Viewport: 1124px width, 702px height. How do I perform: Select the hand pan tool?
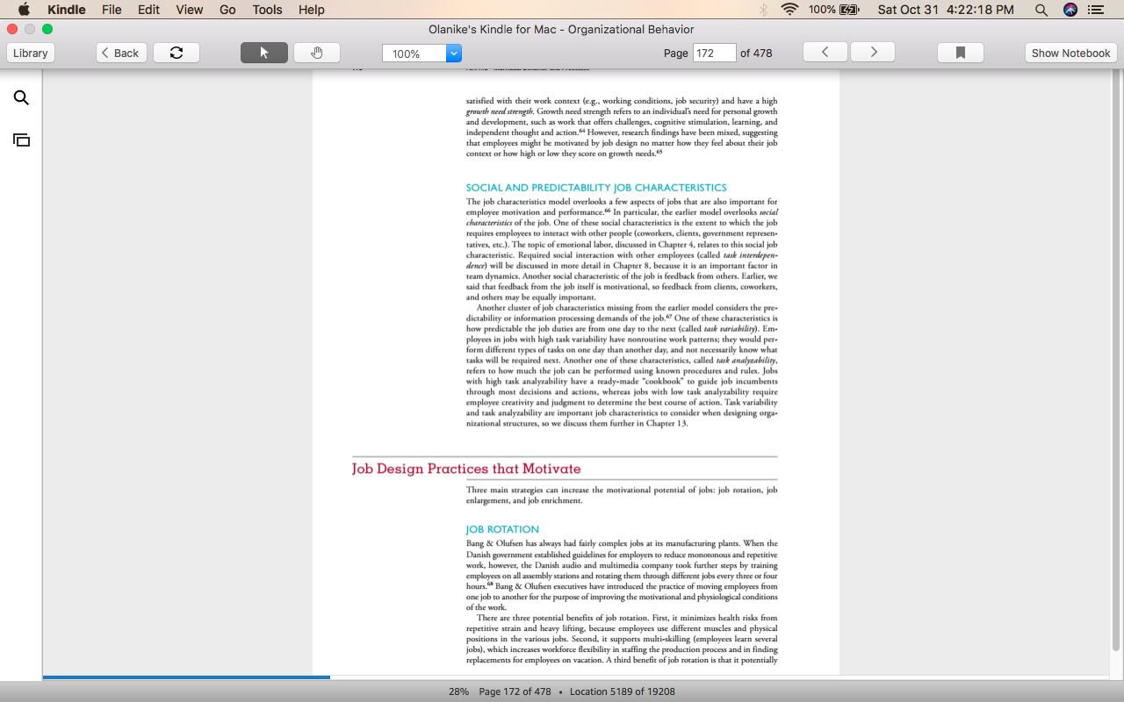(317, 53)
